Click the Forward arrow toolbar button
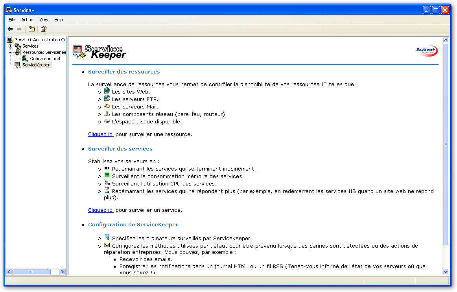 tap(19, 29)
